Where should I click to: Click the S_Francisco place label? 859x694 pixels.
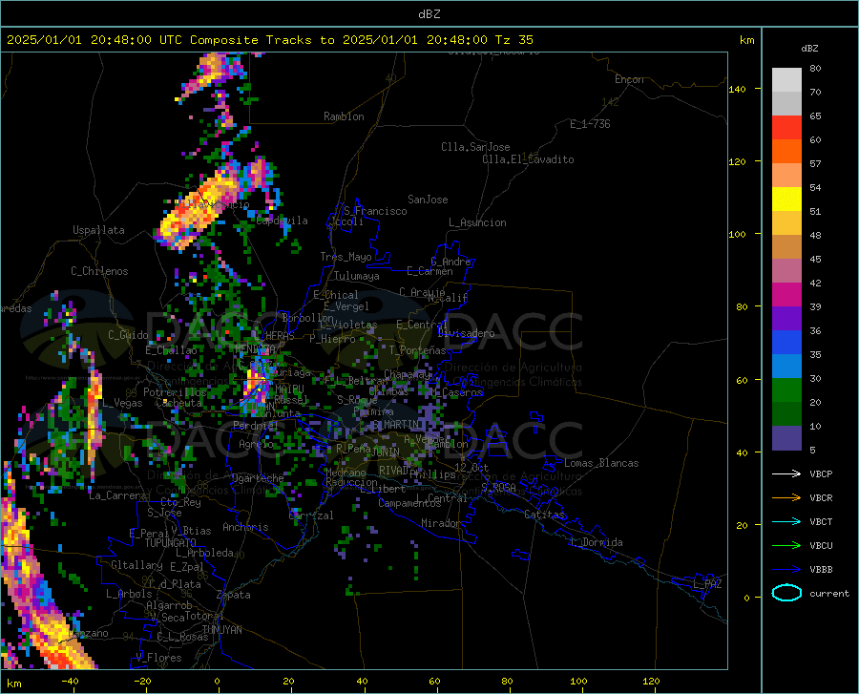(375, 211)
